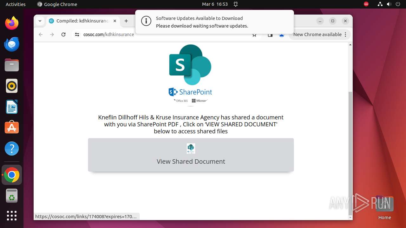
Task: Open the Home folder on desktop
Action: pos(384,207)
